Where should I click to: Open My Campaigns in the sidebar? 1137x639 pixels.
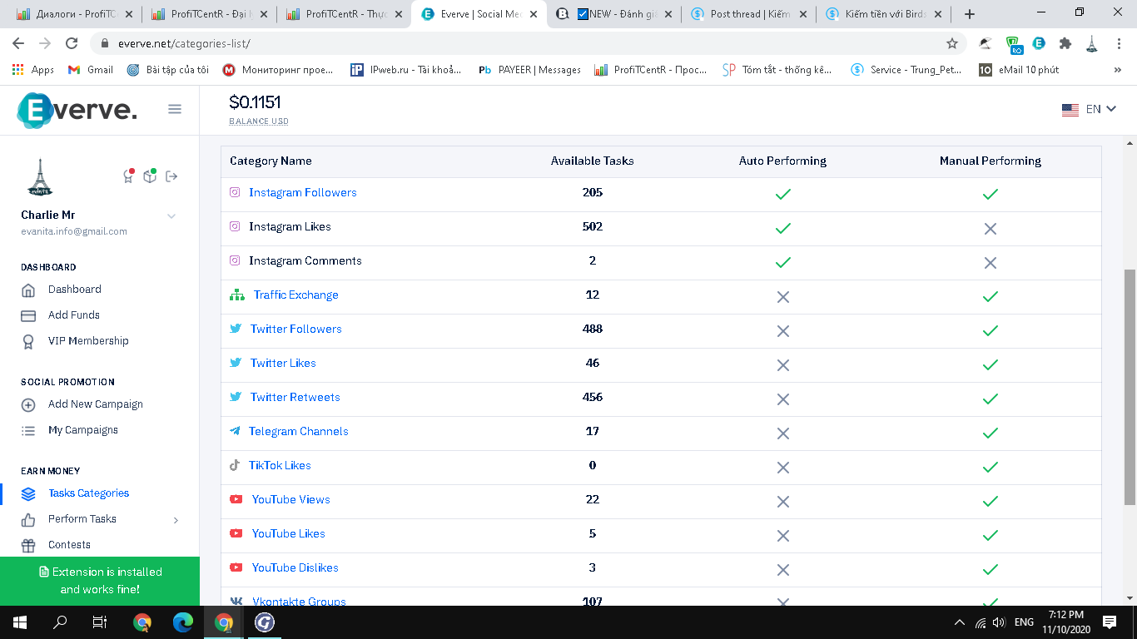coord(83,430)
